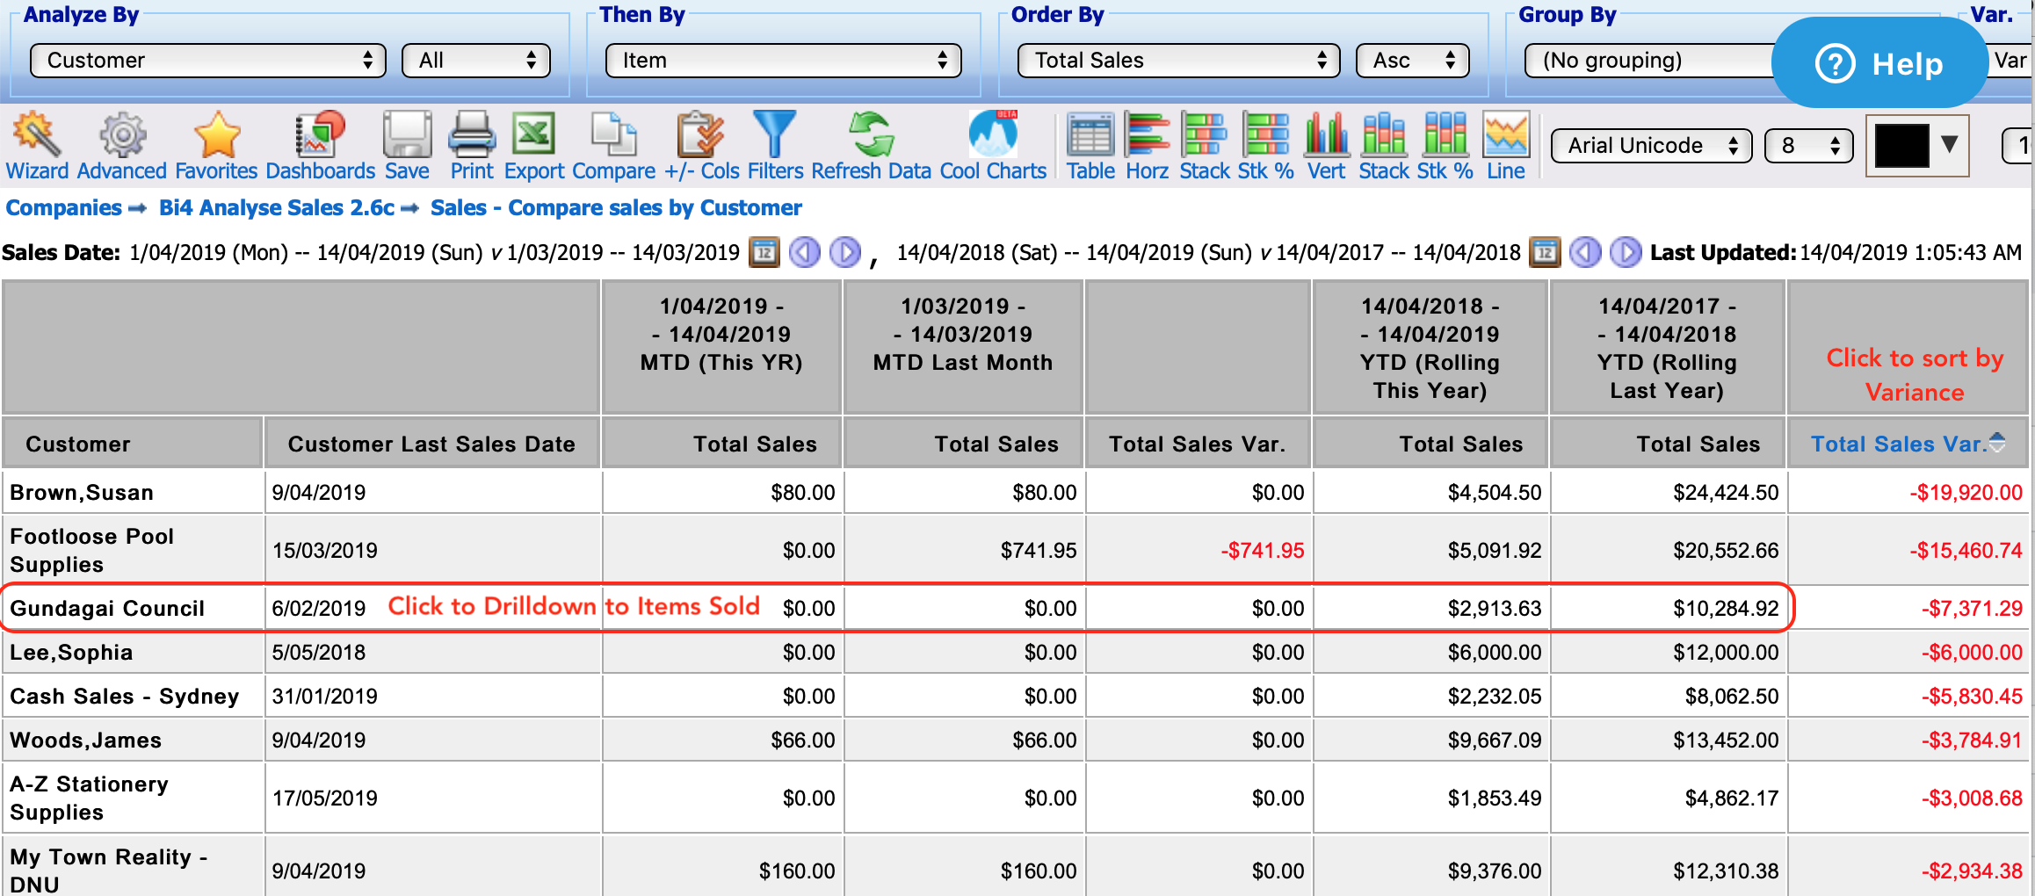Open calendar for first sales date range

pos(764,253)
